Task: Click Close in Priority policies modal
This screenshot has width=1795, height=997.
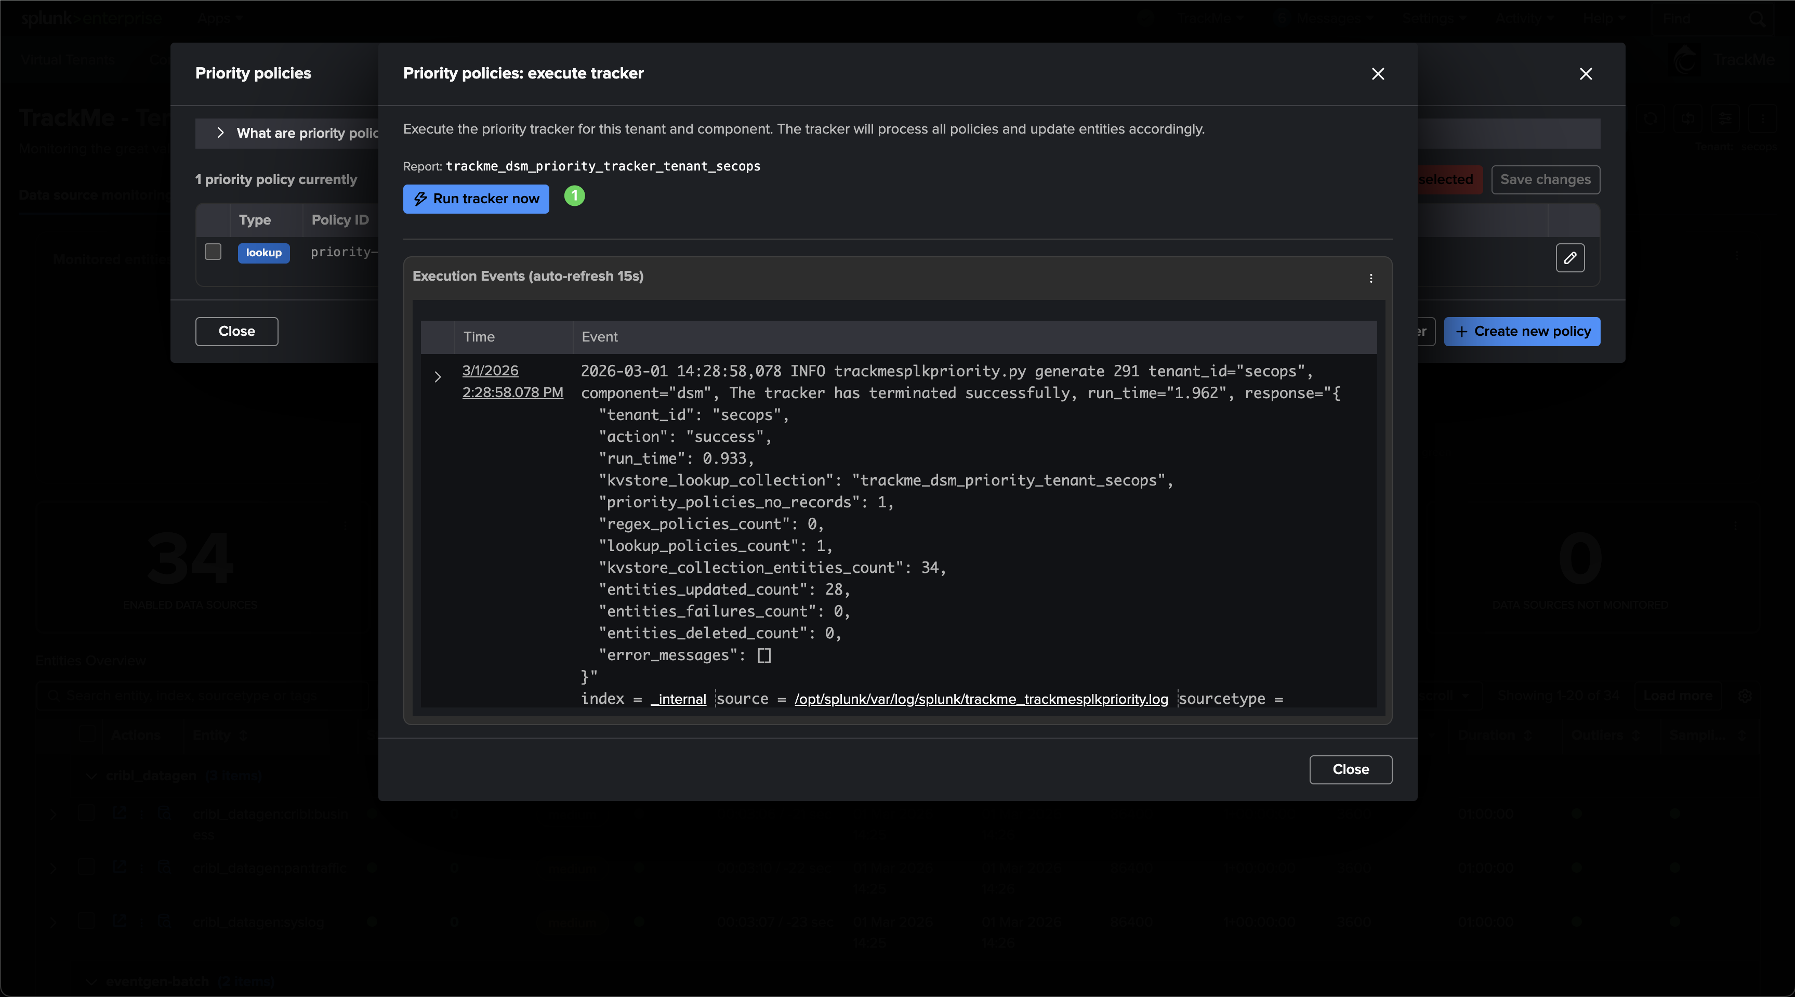Action: 236,331
